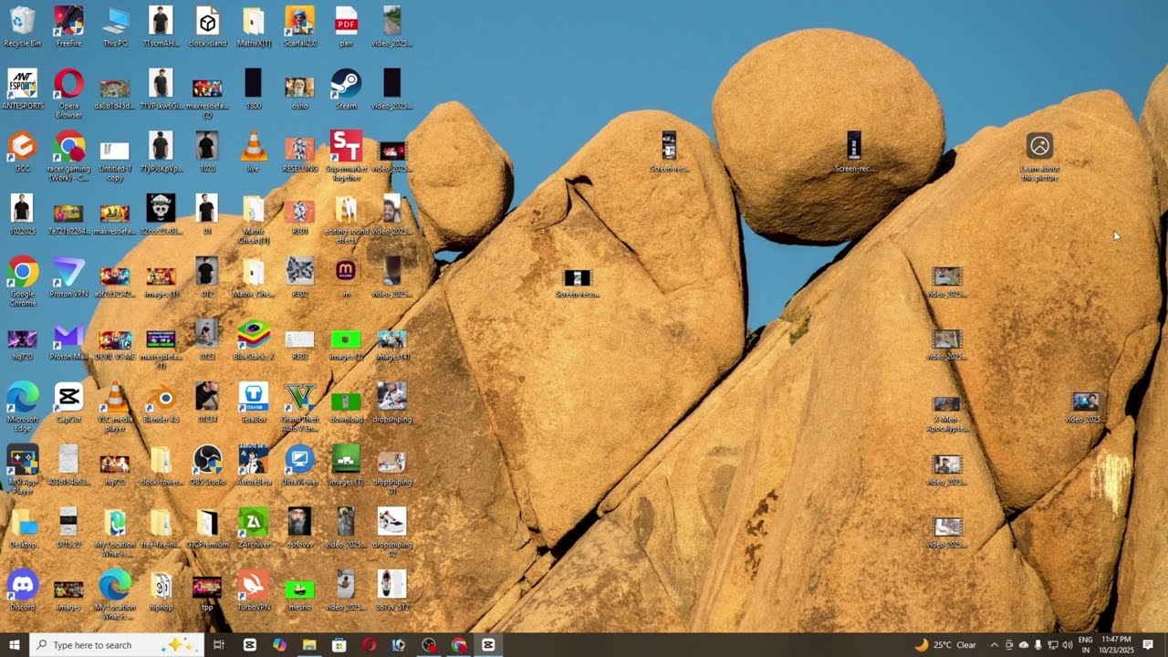
Task: Select the Blender 4.5 desktop icon
Action: 162,402
